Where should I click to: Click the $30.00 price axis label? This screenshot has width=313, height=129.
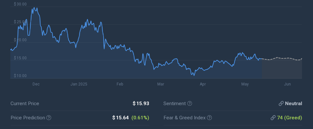click(x=20, y=4)
